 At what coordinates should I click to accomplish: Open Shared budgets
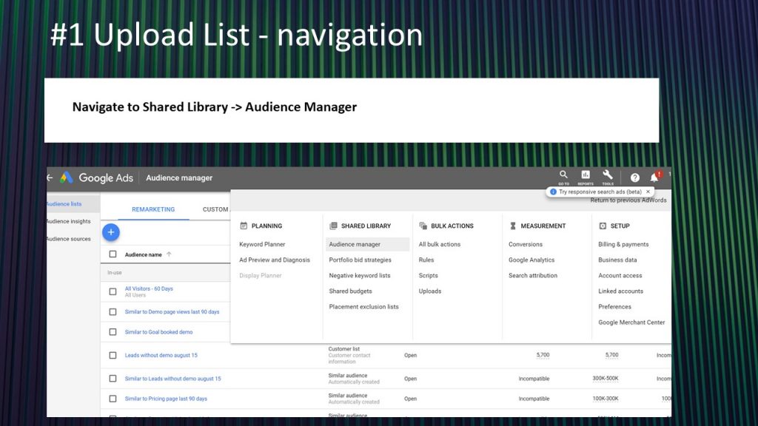tap(350, 291)
